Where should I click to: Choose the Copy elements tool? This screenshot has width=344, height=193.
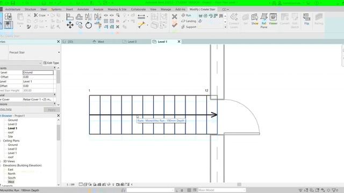pyautogui.click(x=79, y=25)
